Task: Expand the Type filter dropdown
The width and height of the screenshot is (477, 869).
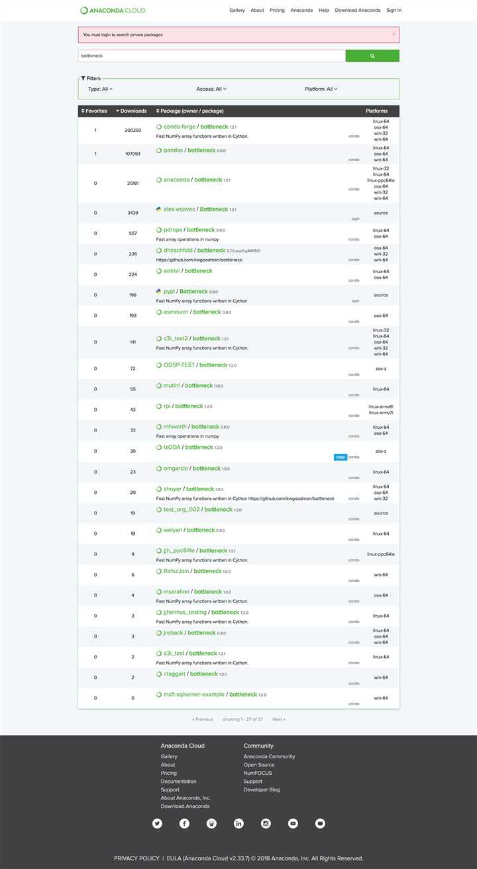Action: click(x=101, y=89)
